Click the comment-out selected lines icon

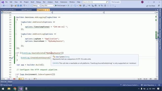point(99,6)
